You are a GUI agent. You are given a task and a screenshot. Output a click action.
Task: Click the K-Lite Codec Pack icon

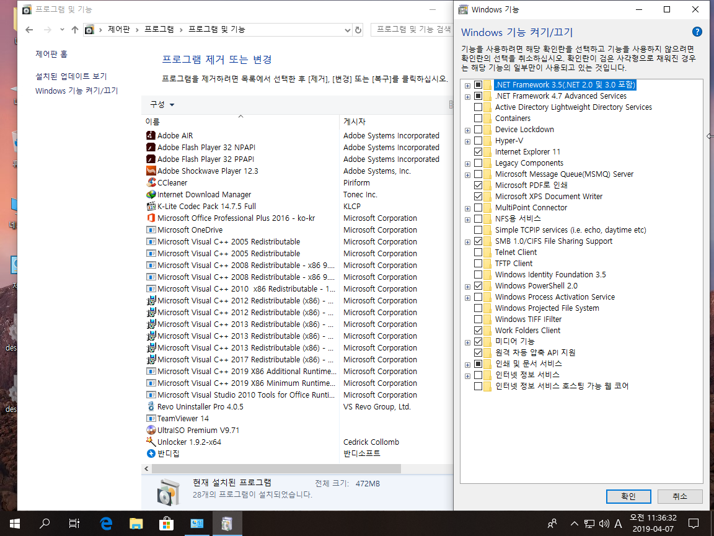(x=151, y=206)
